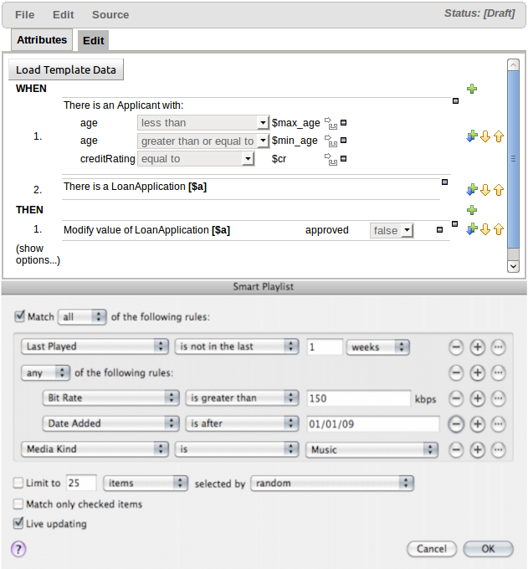The width and height of the screenshot is (528, 569).
Task: Open help with the purple question mark
Action: click(x=18, y=549)
